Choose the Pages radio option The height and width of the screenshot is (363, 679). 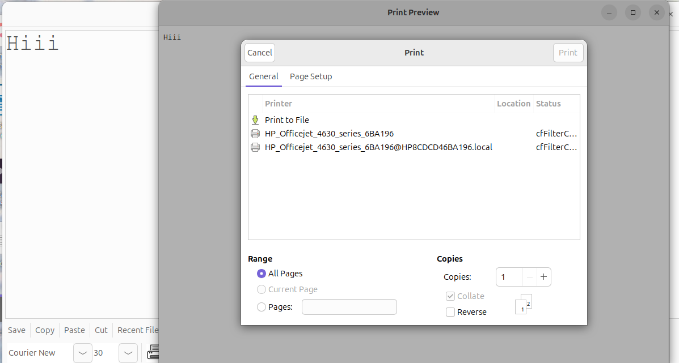coord(261,306)
